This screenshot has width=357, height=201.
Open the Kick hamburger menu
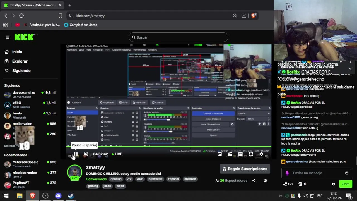tap(8, 37)
